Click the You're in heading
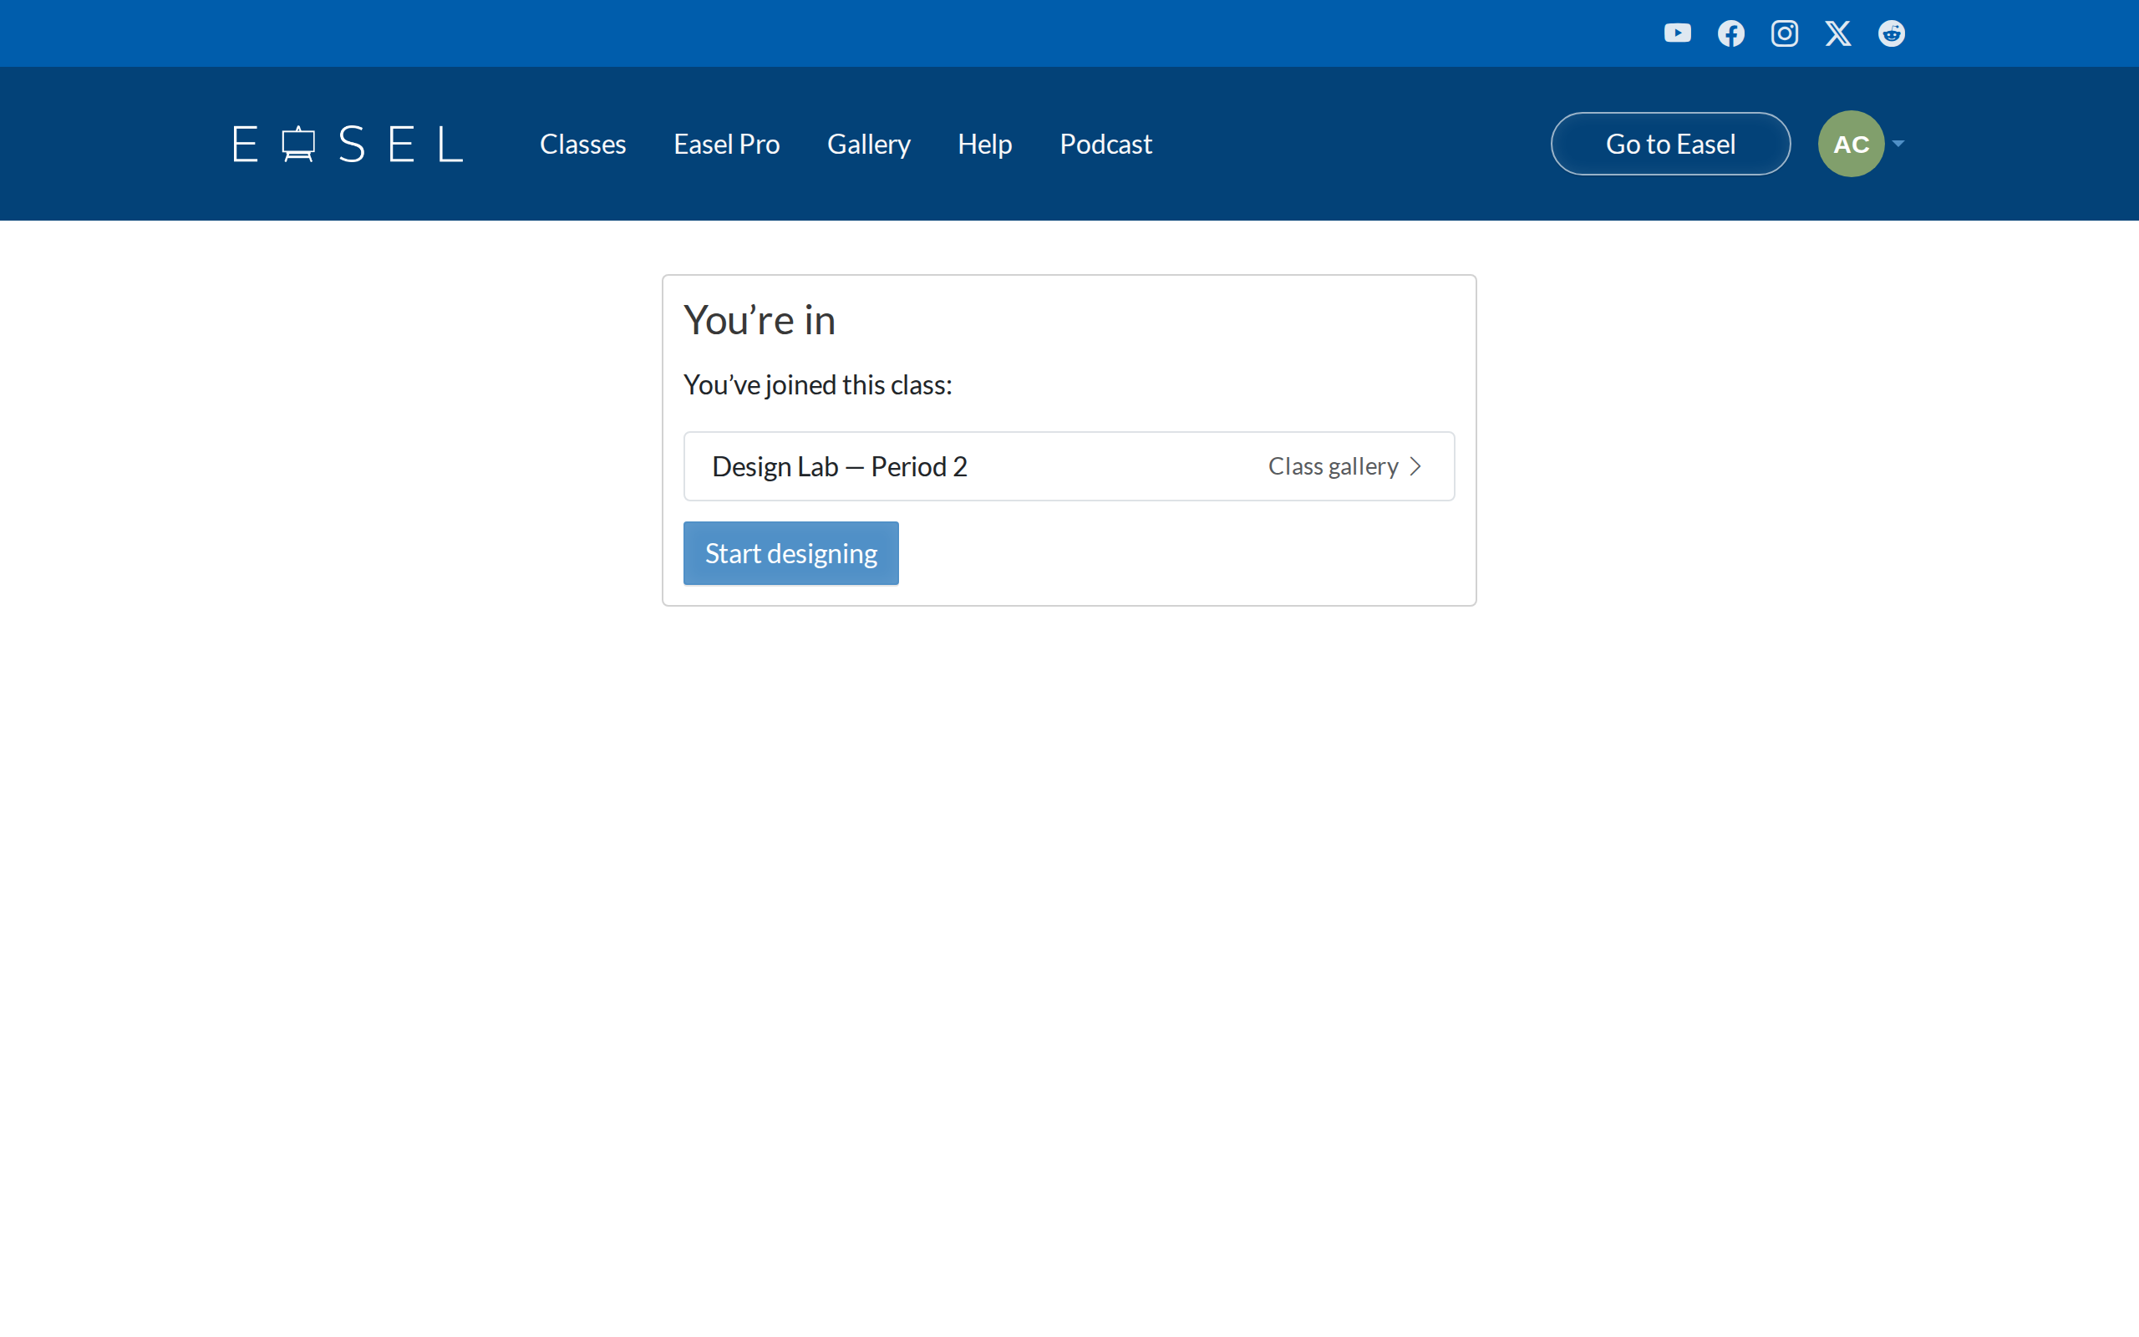This screenshot has height=1337, width=2139. pos(760,319)
